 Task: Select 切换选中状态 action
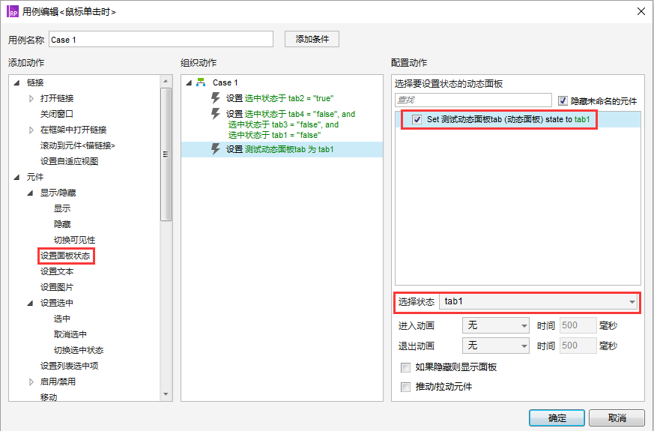(x=79, y=350)
